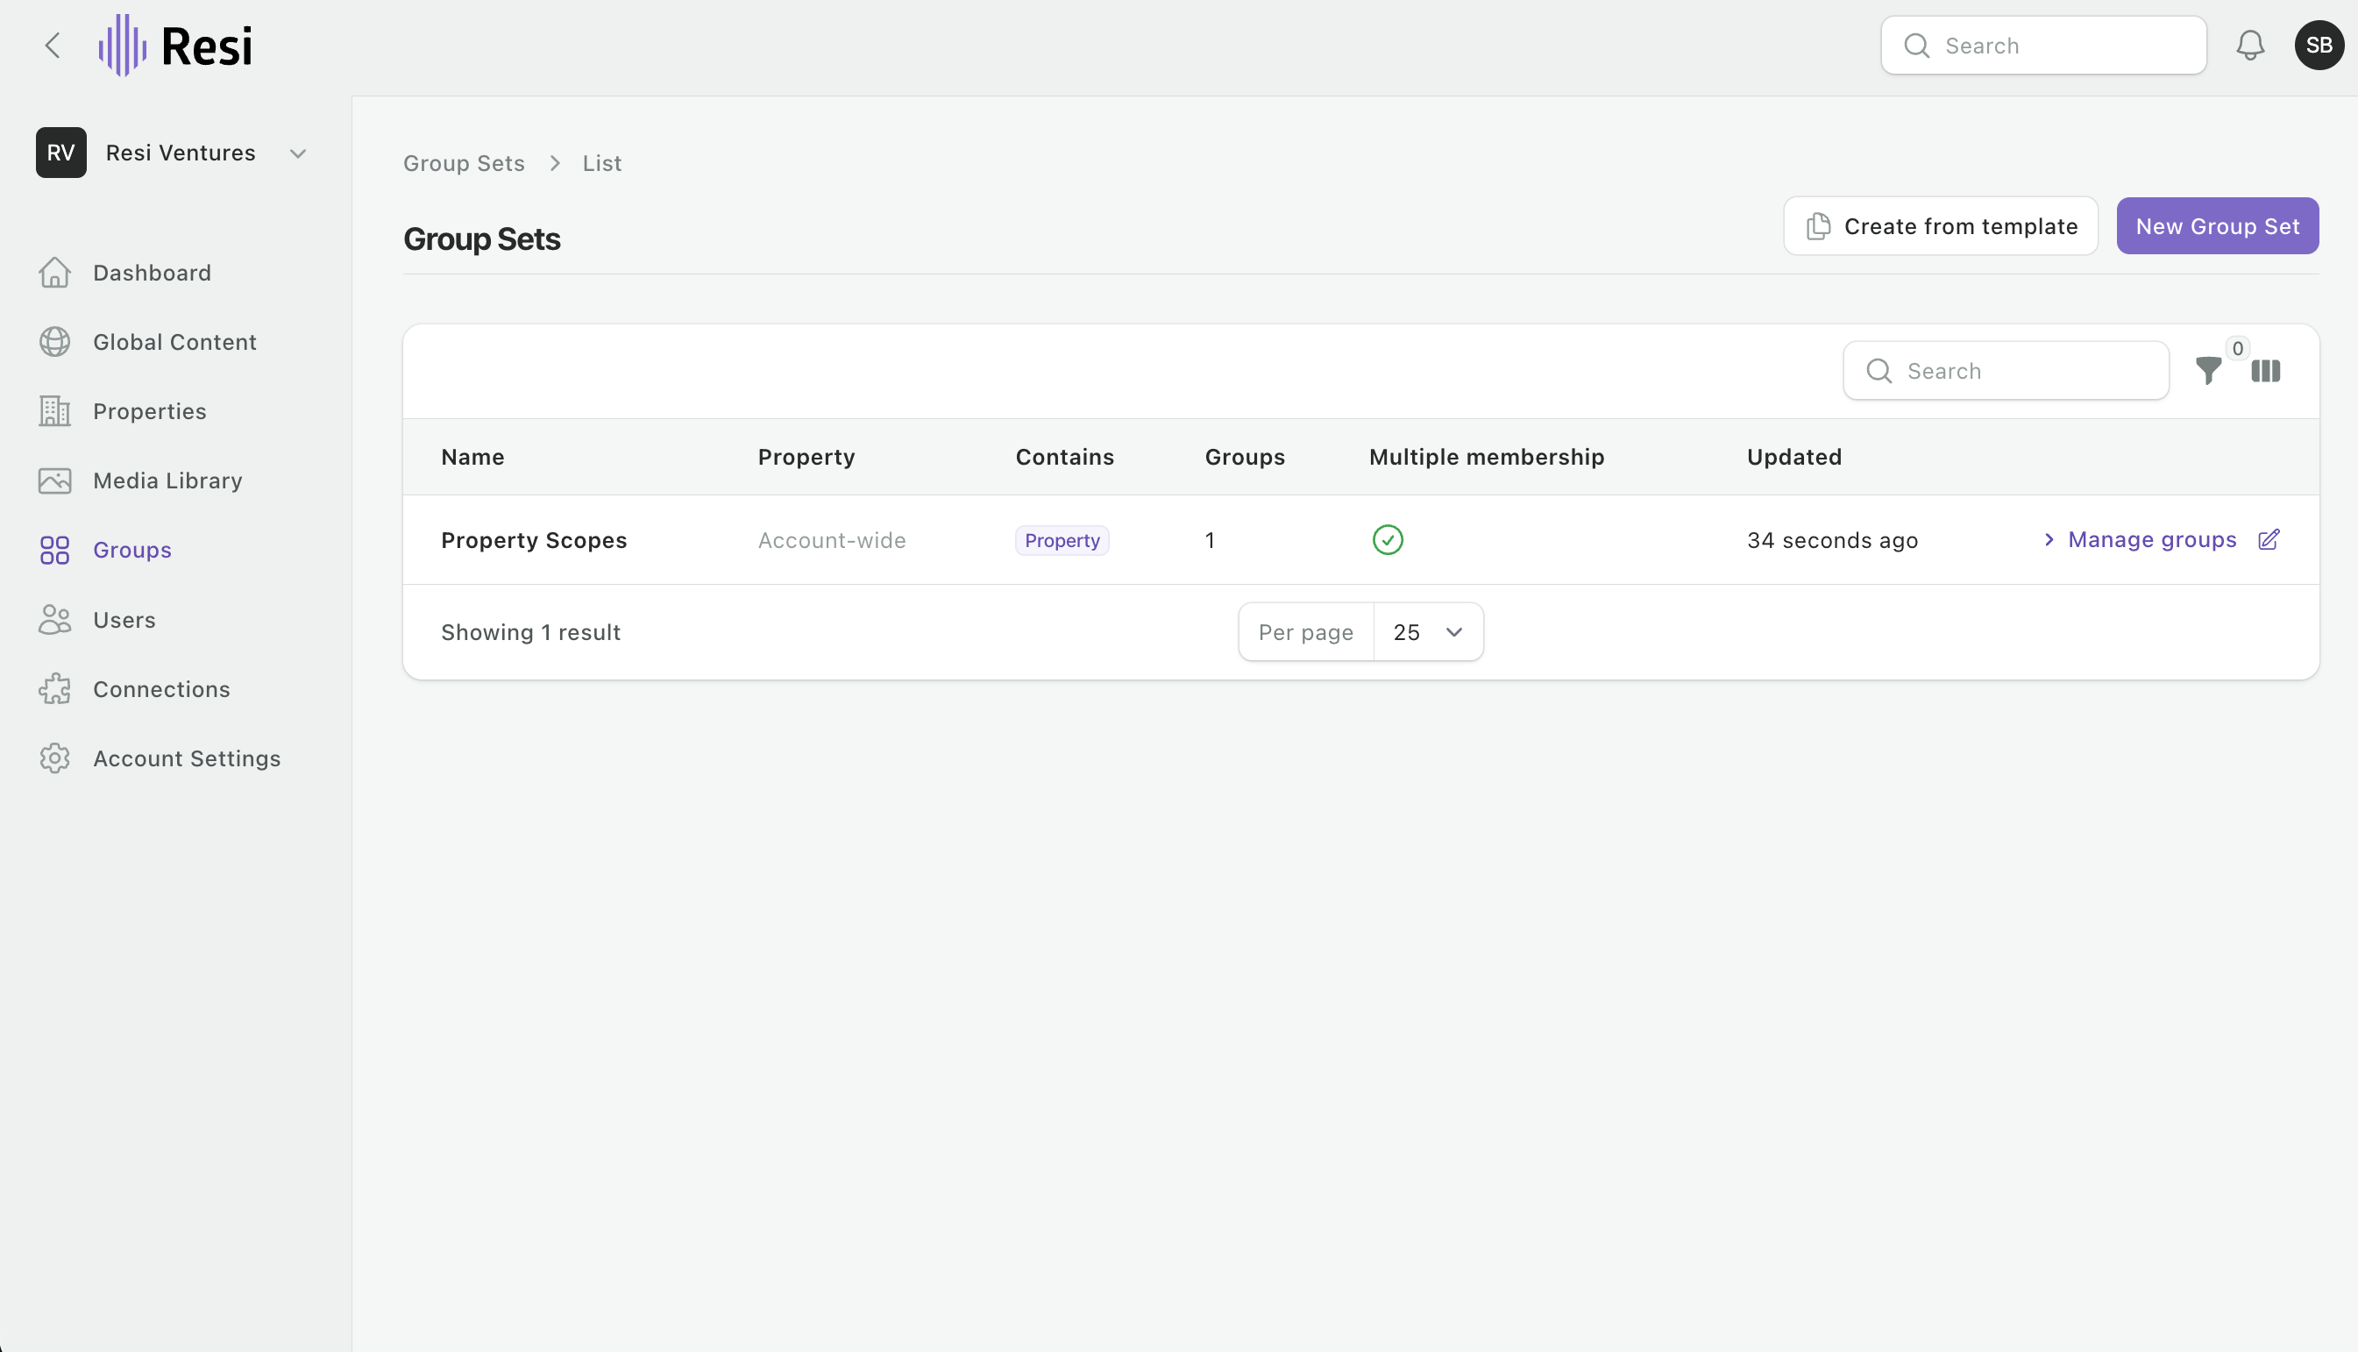Click the table Search field

[2006, 371]
